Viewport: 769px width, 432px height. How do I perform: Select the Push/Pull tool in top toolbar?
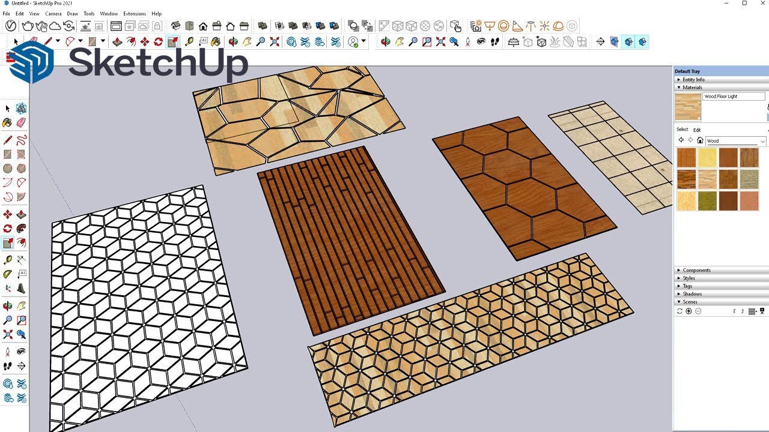coord(117,41)
